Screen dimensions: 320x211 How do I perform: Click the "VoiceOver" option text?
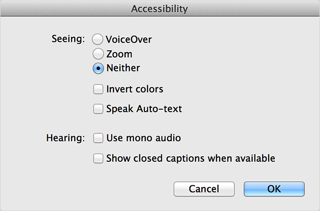(x=128, y=39)
